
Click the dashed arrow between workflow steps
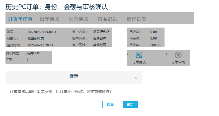click(158, 54)
